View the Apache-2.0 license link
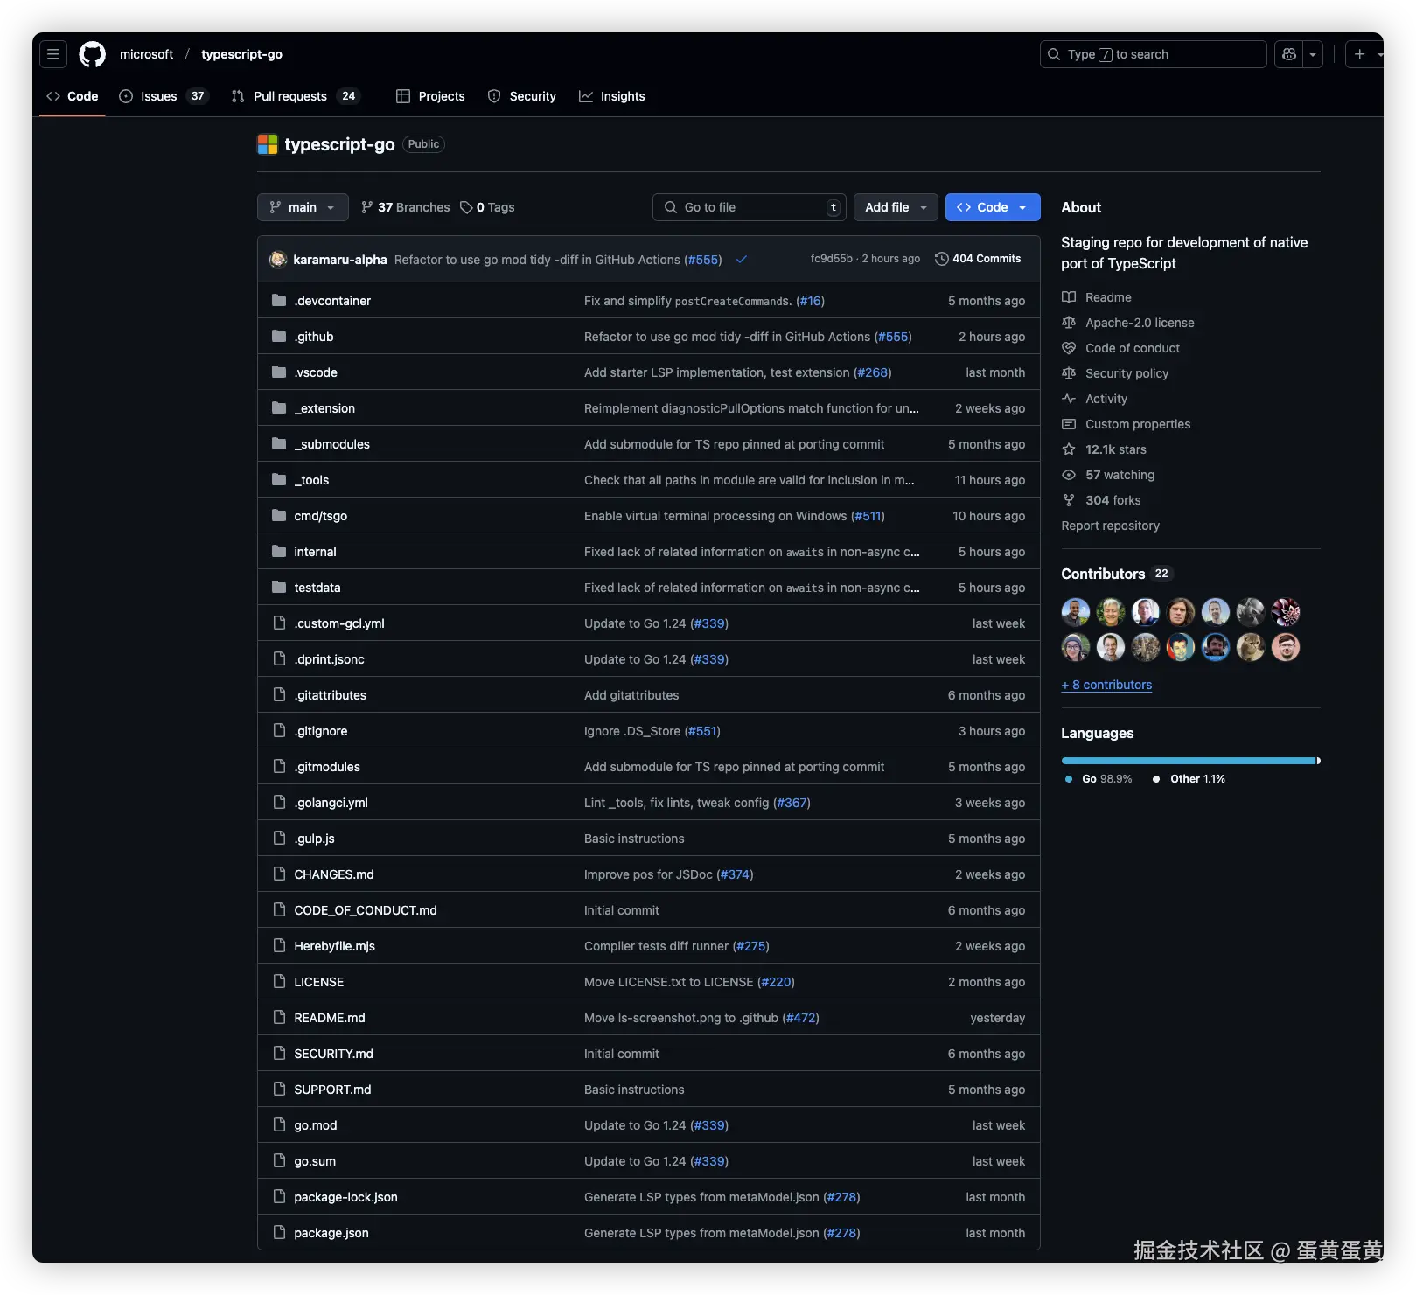Viewport: 1416px width, 1295px height. pyautogui.click(x=1140, y=323)
